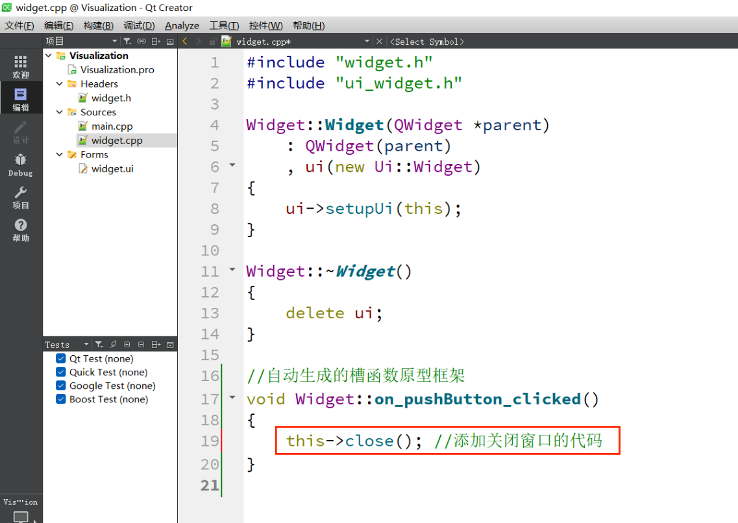The width and height of the screenshot is (738, 523).
Task: Click the kit selector monitor icon
Action: pos(21,517)
